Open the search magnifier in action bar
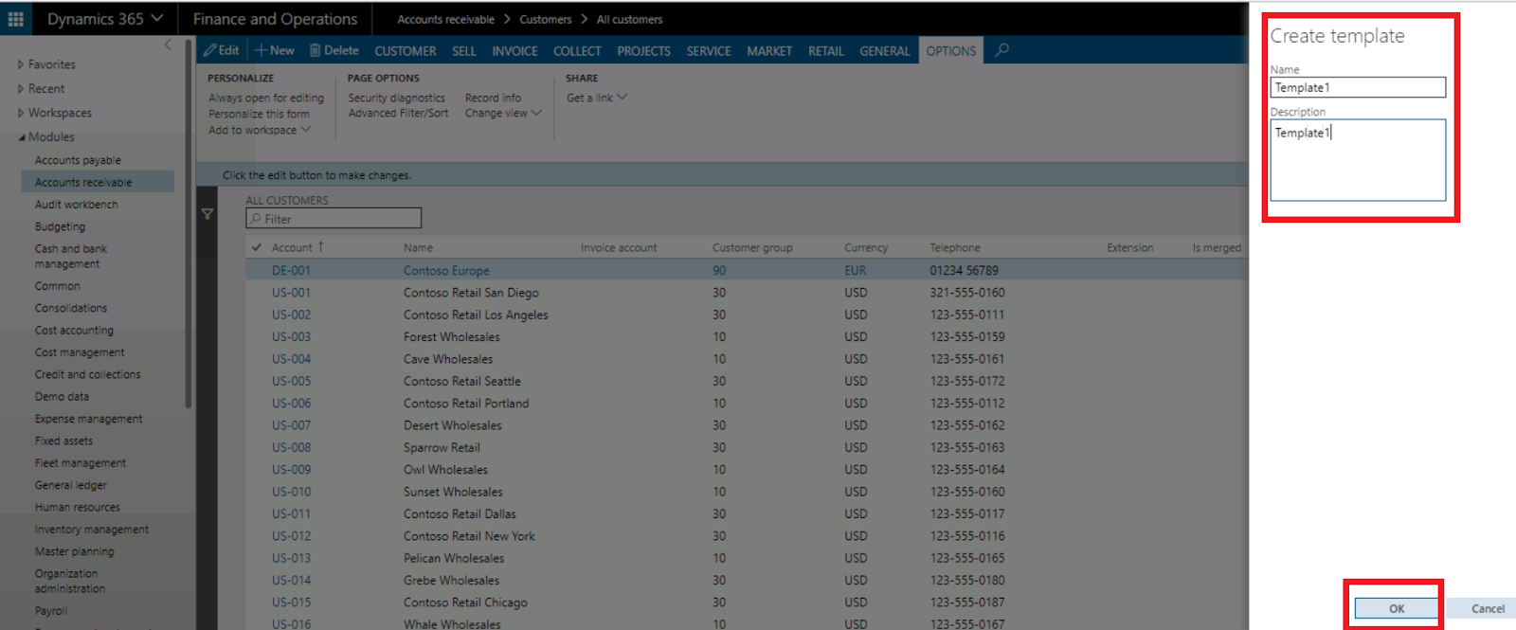The height and width of the screenshot is (630, 1516). tap(1002, 50)
